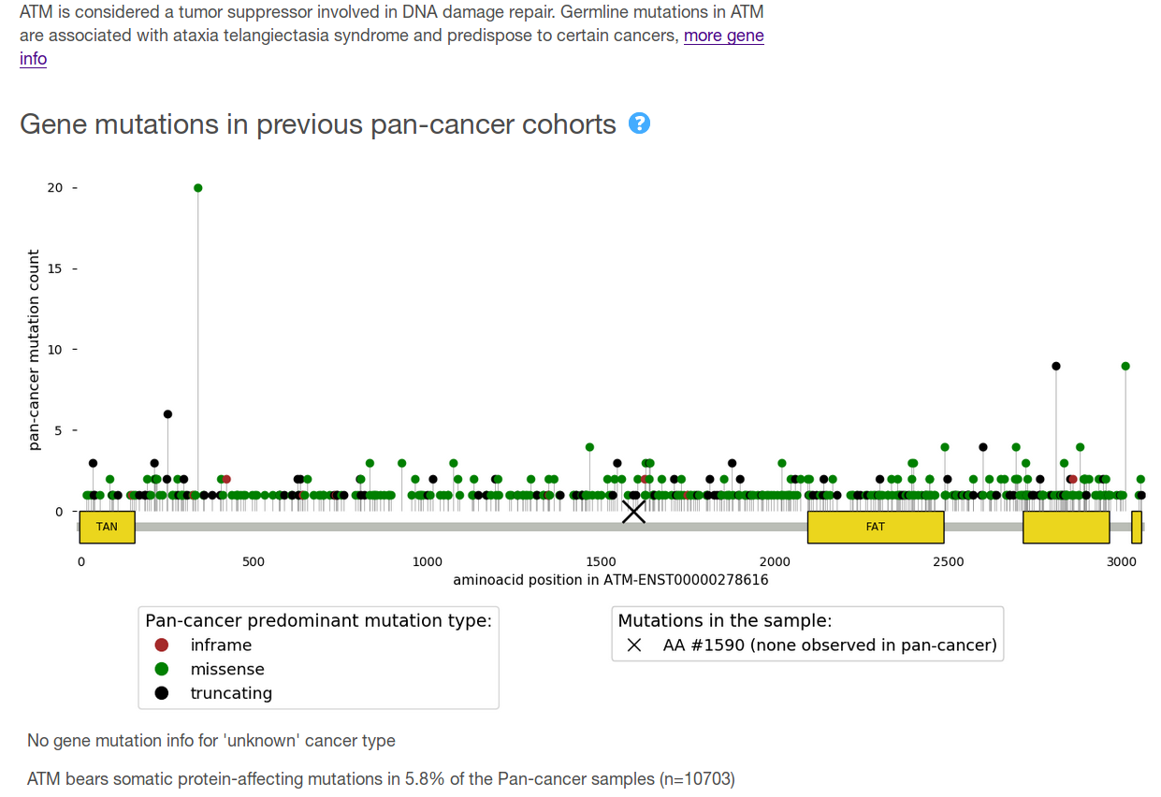Open the "more gene info" link

723,36
